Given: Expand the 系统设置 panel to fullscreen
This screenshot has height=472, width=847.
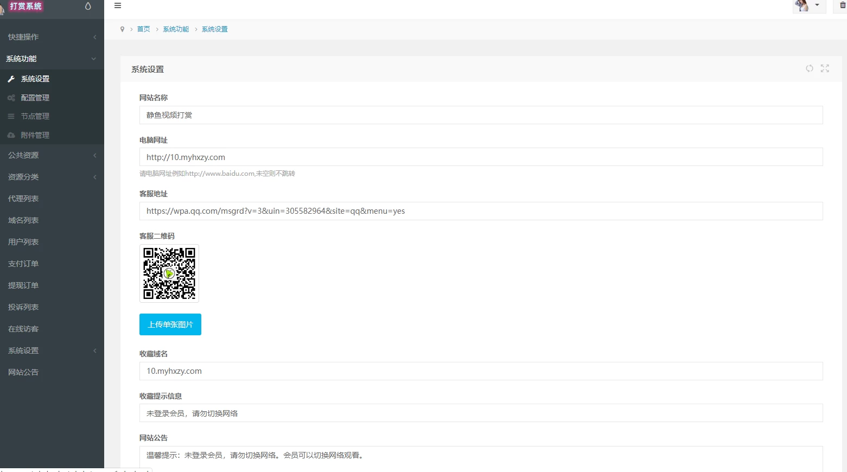Looking at the screenshot, I should pyautogui.click(x=825, y=68).
